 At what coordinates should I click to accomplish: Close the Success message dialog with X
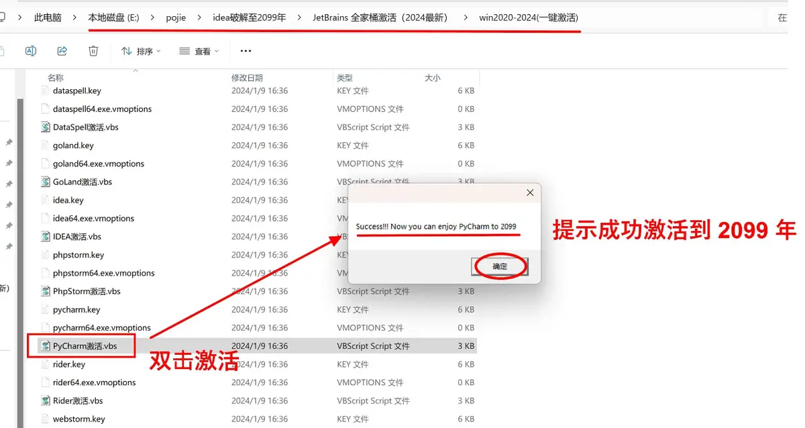coord(530,193)
